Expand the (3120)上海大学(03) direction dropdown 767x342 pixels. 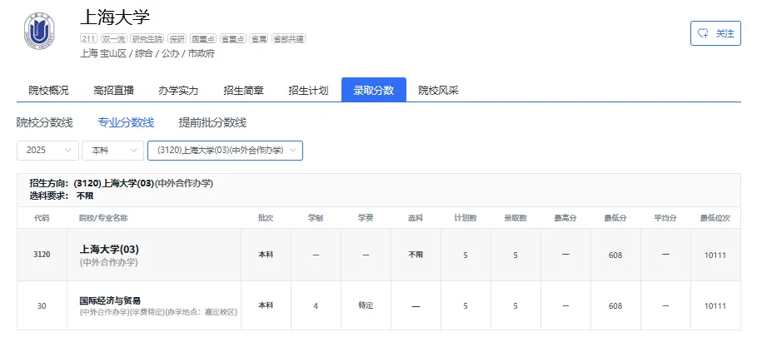coord(225,151)
